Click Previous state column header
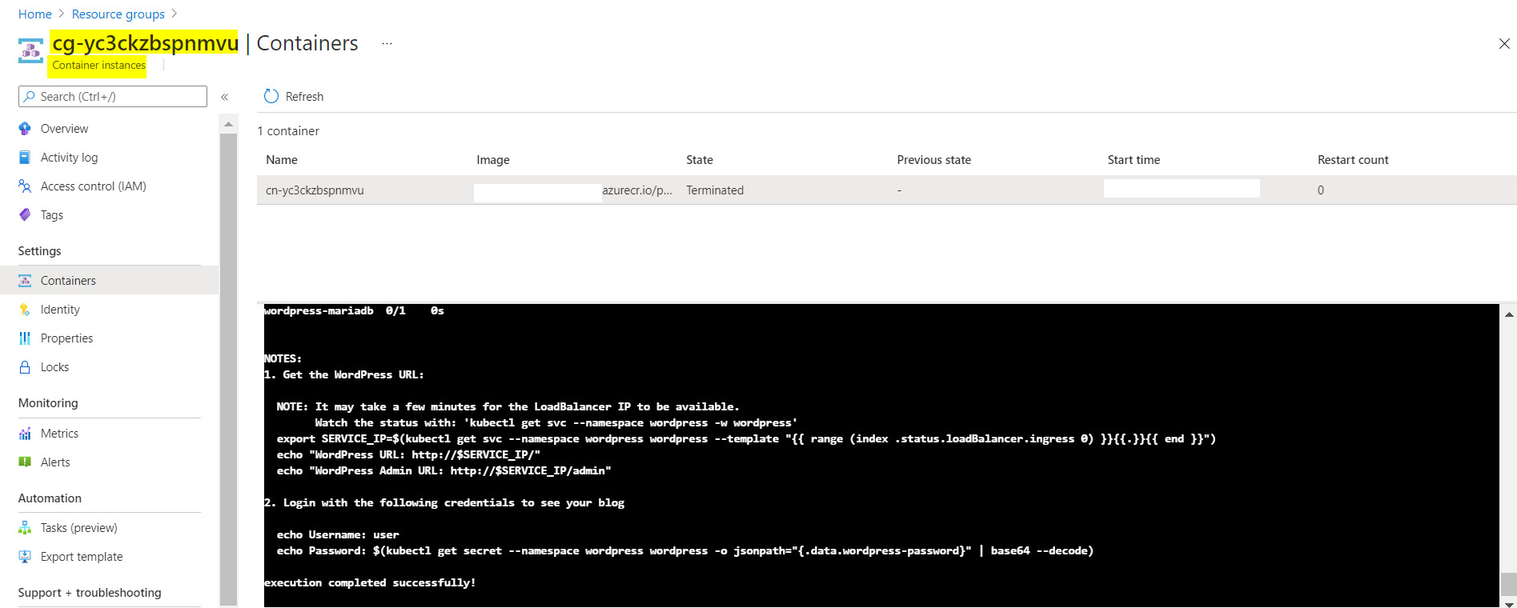This screenshot has width=1517, height=608. pyautogui.click(x=934, y=160)
